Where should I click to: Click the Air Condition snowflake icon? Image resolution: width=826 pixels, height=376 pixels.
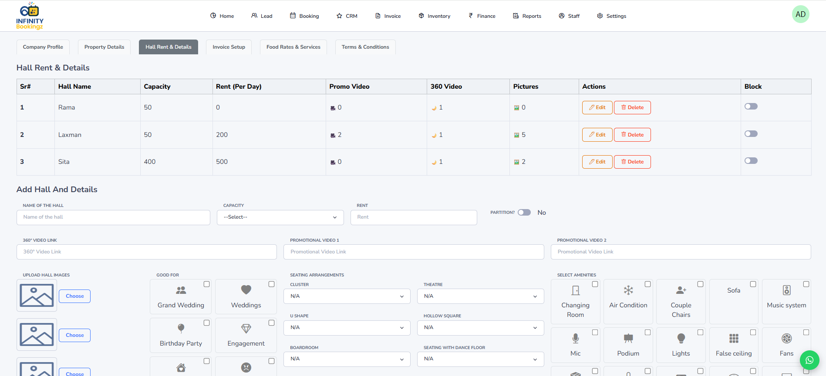tap(628, 290)
